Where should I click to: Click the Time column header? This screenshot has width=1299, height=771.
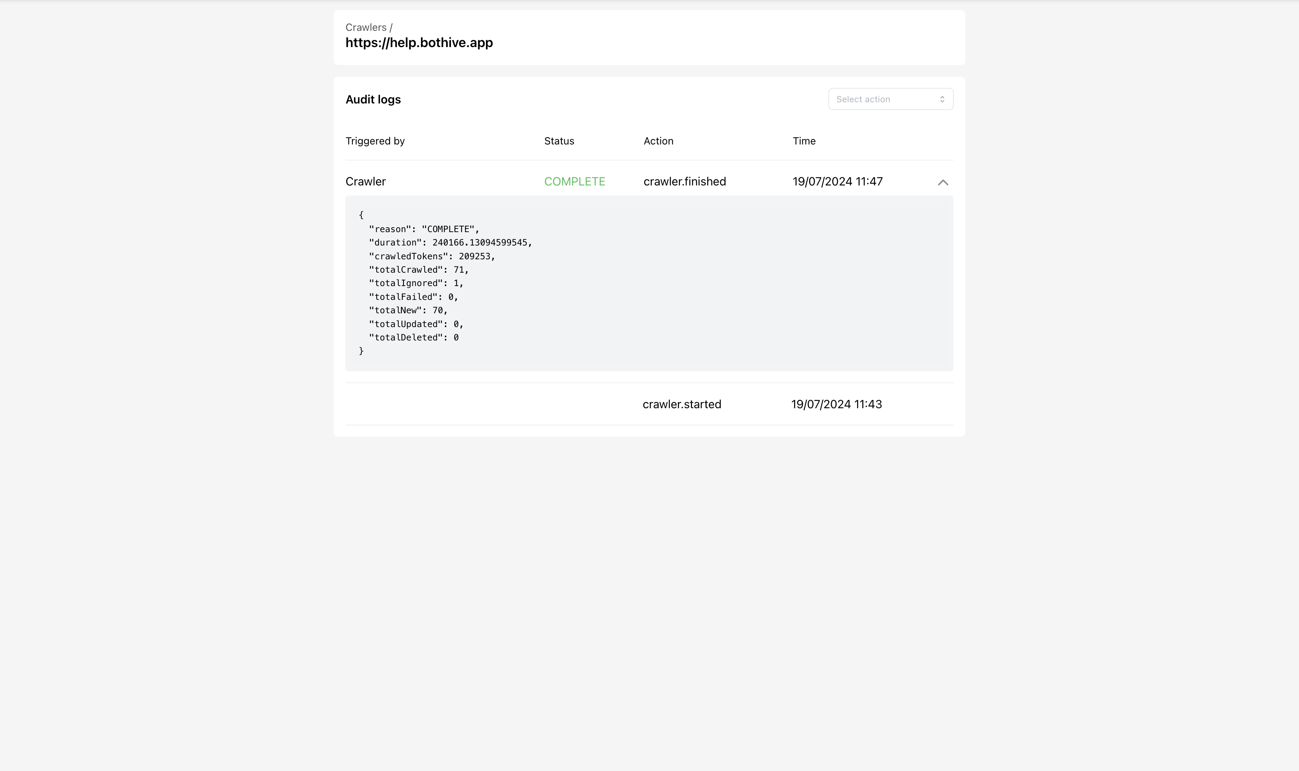coord(804,141)
